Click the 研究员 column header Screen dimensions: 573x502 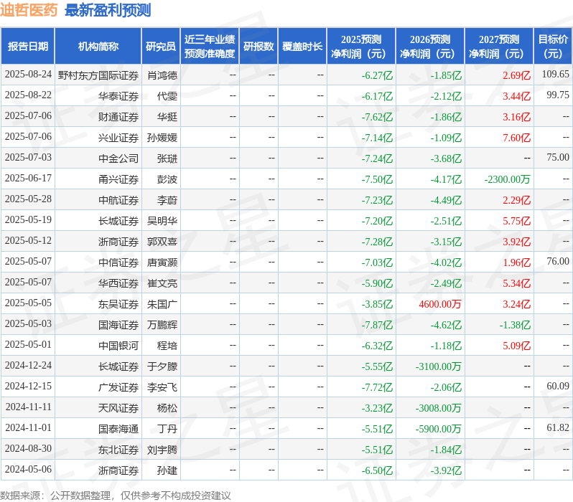point(161,47)
